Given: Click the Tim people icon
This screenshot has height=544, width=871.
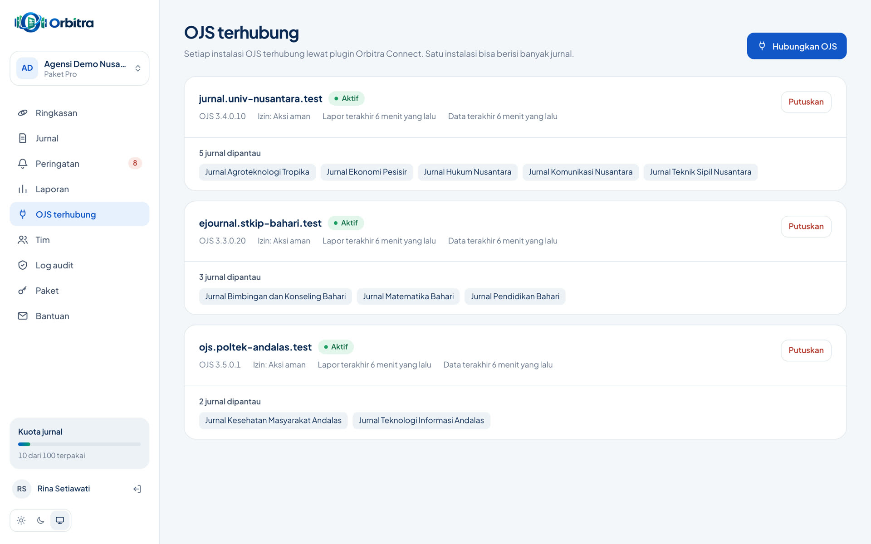Looking at the screenshot, I should point(23,240).
